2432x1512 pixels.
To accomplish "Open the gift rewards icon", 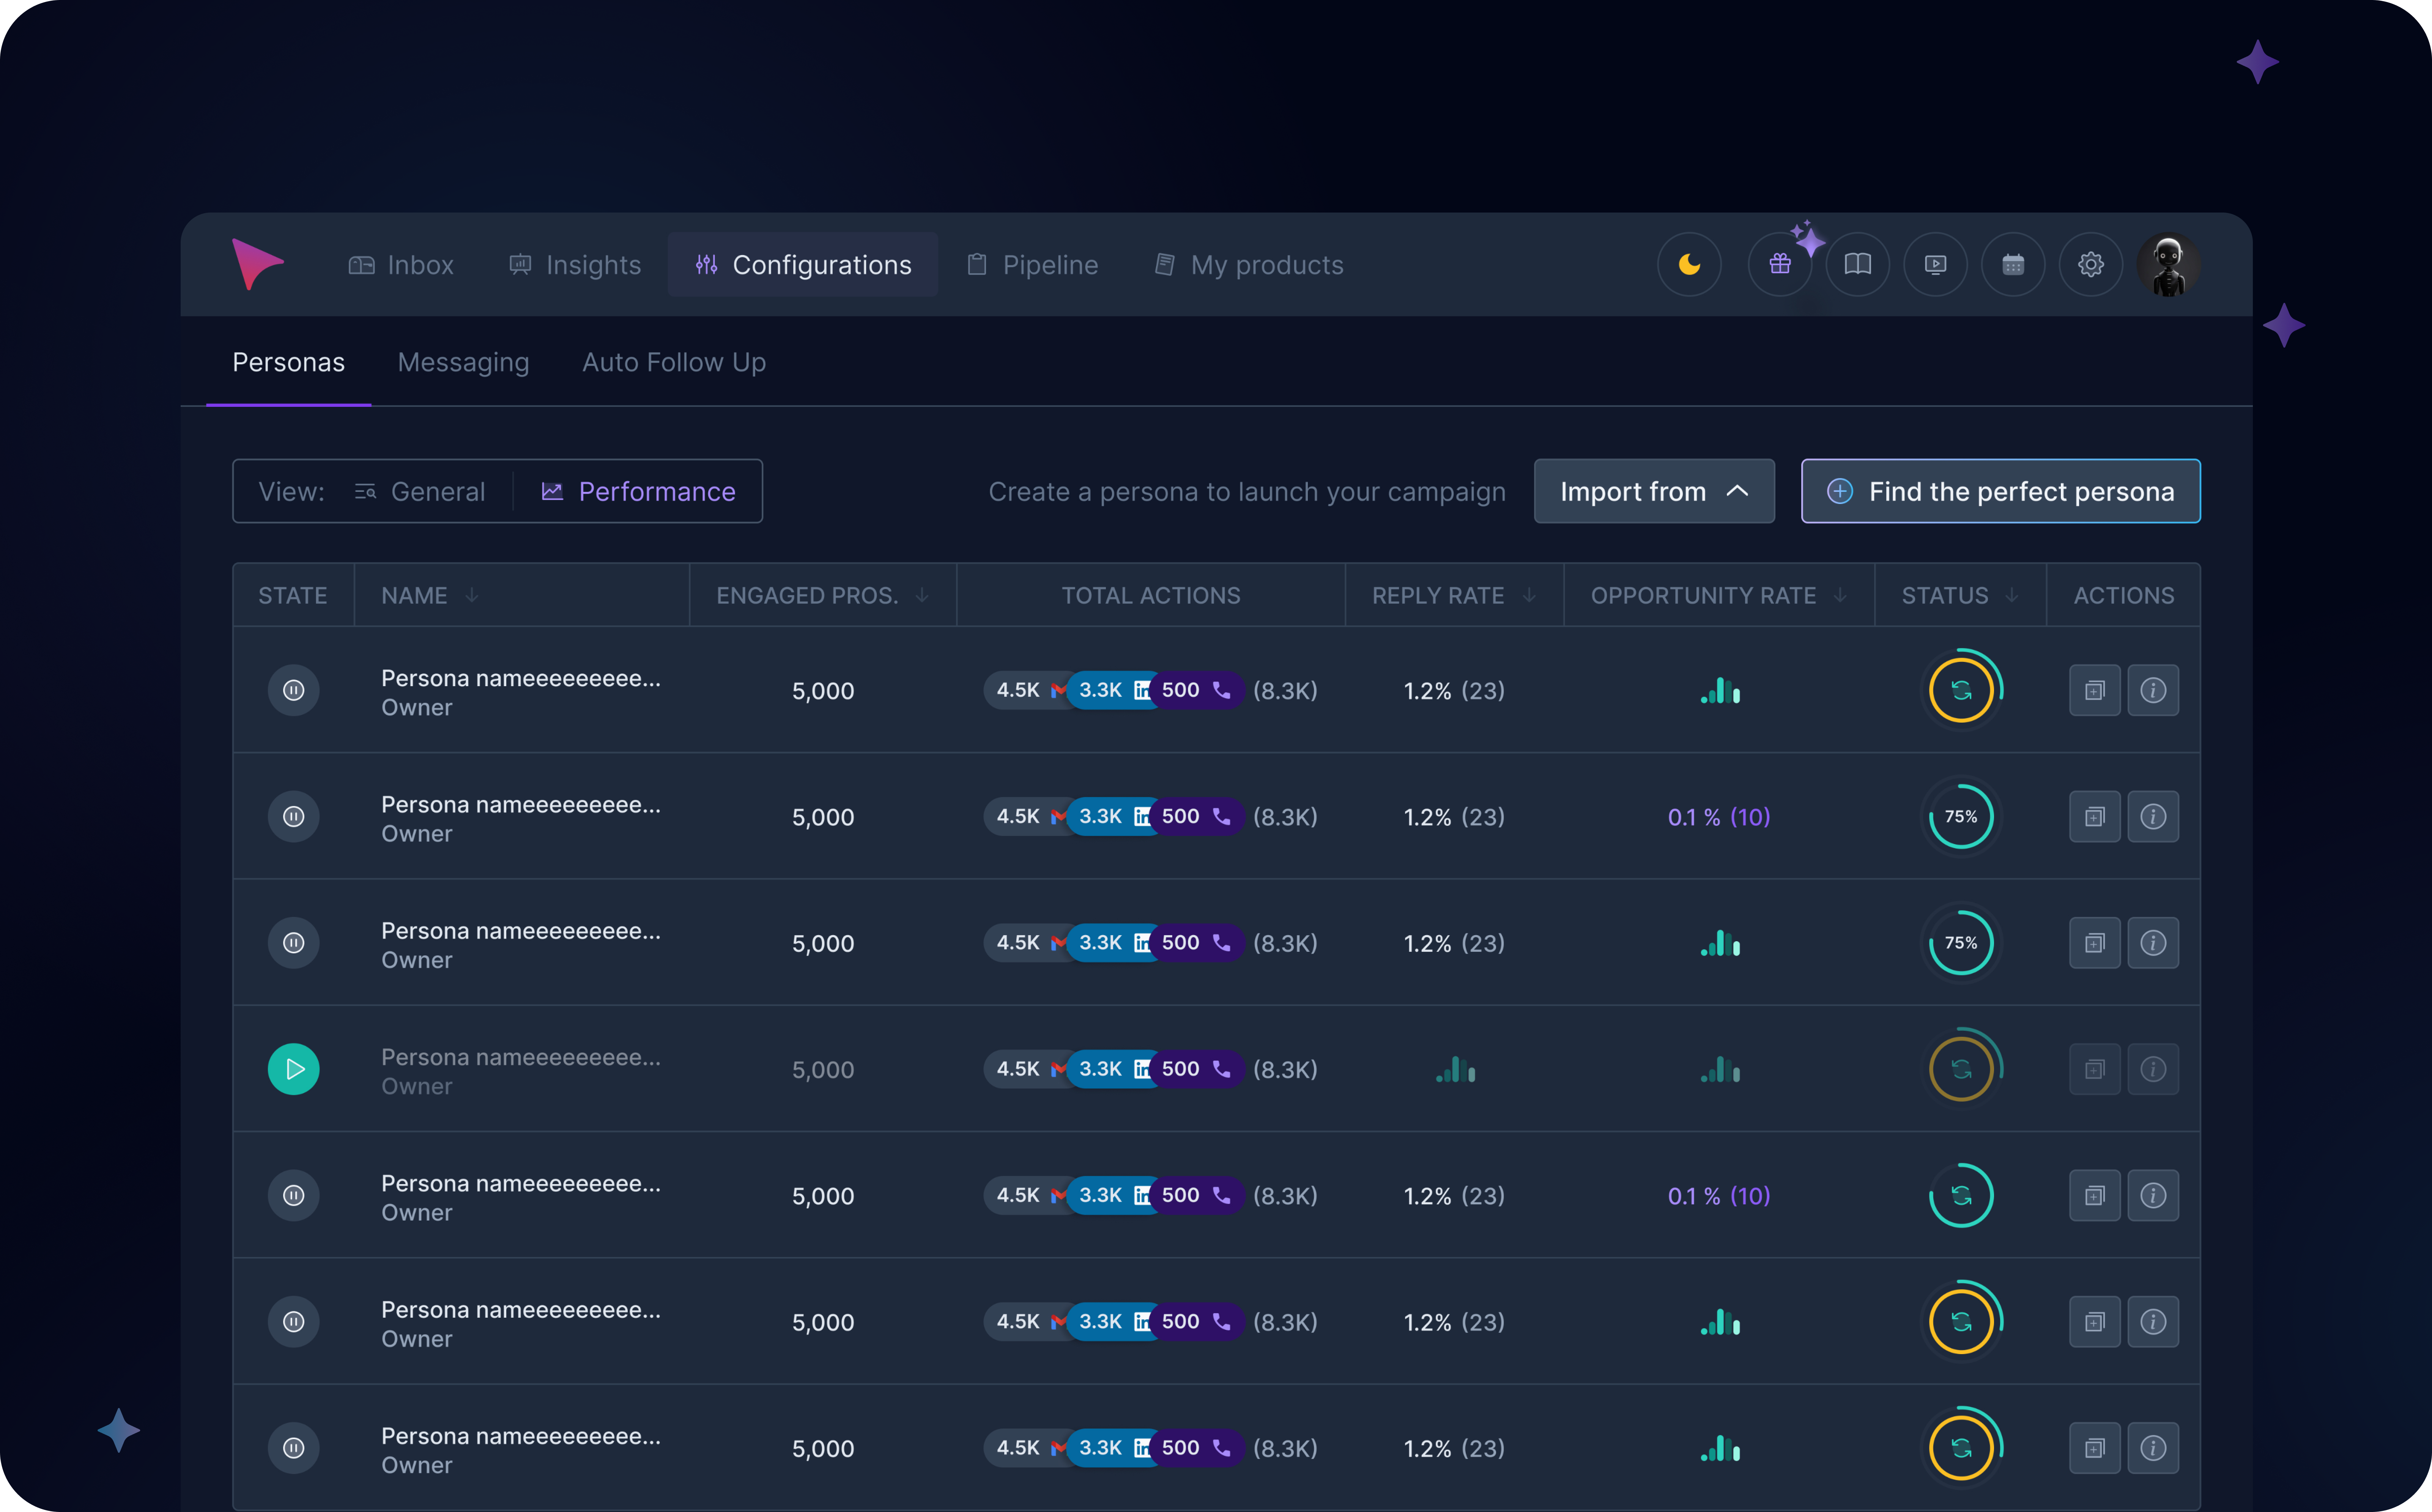I will (1780, 264).
